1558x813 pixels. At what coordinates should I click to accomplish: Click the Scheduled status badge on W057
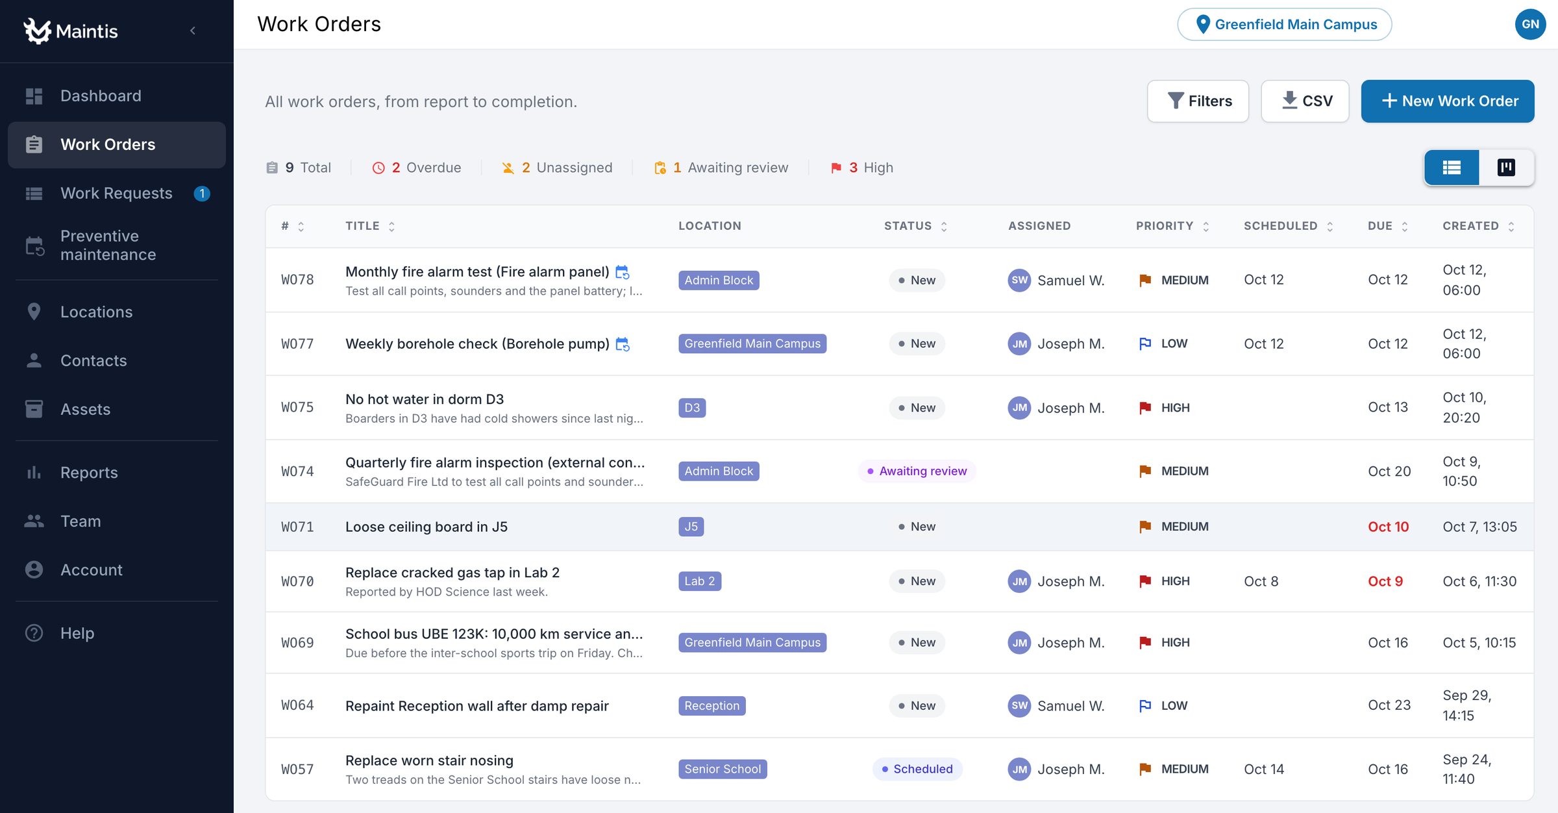click(x=917, y=769)
